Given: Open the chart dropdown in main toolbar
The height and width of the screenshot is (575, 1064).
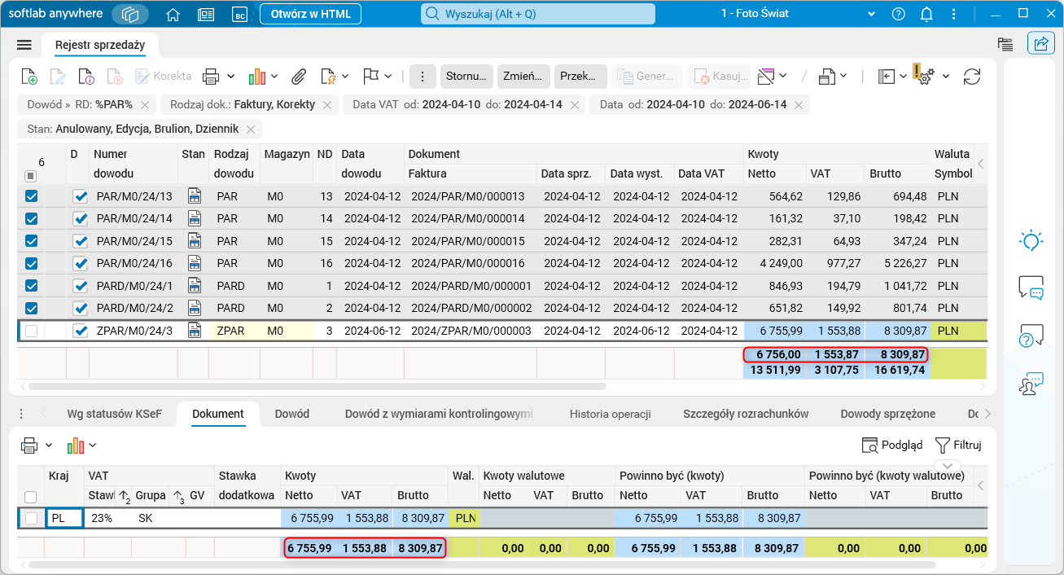Looking at the screenshot, I should (x=274, y=77).
